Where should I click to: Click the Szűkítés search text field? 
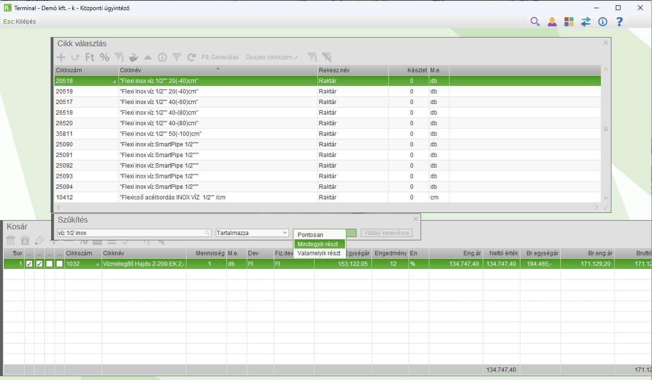[134, 233]
